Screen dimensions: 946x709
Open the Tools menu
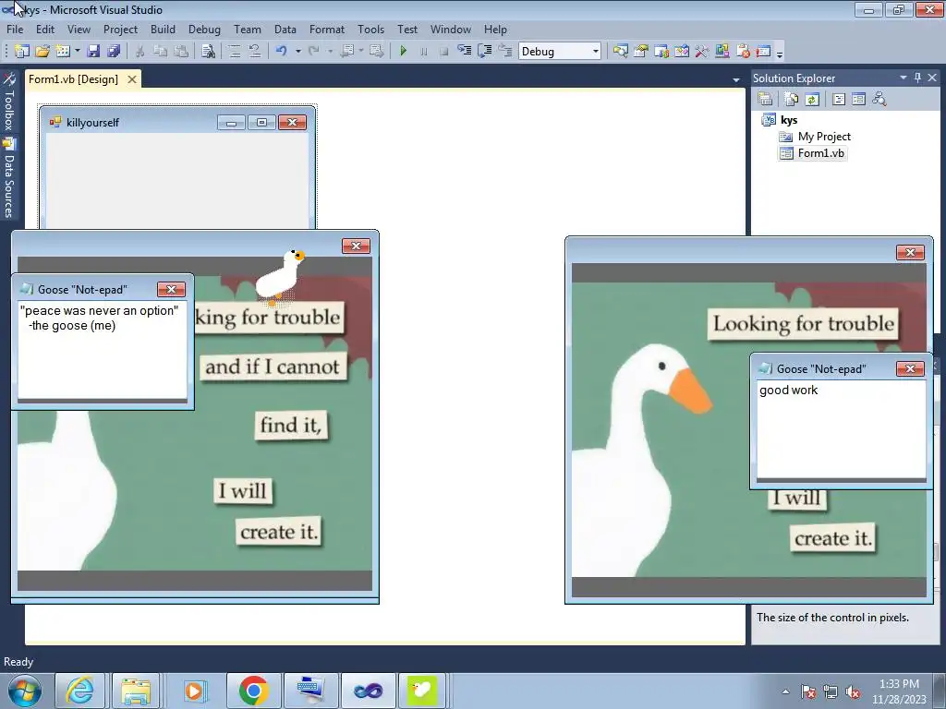pos(370,29)
